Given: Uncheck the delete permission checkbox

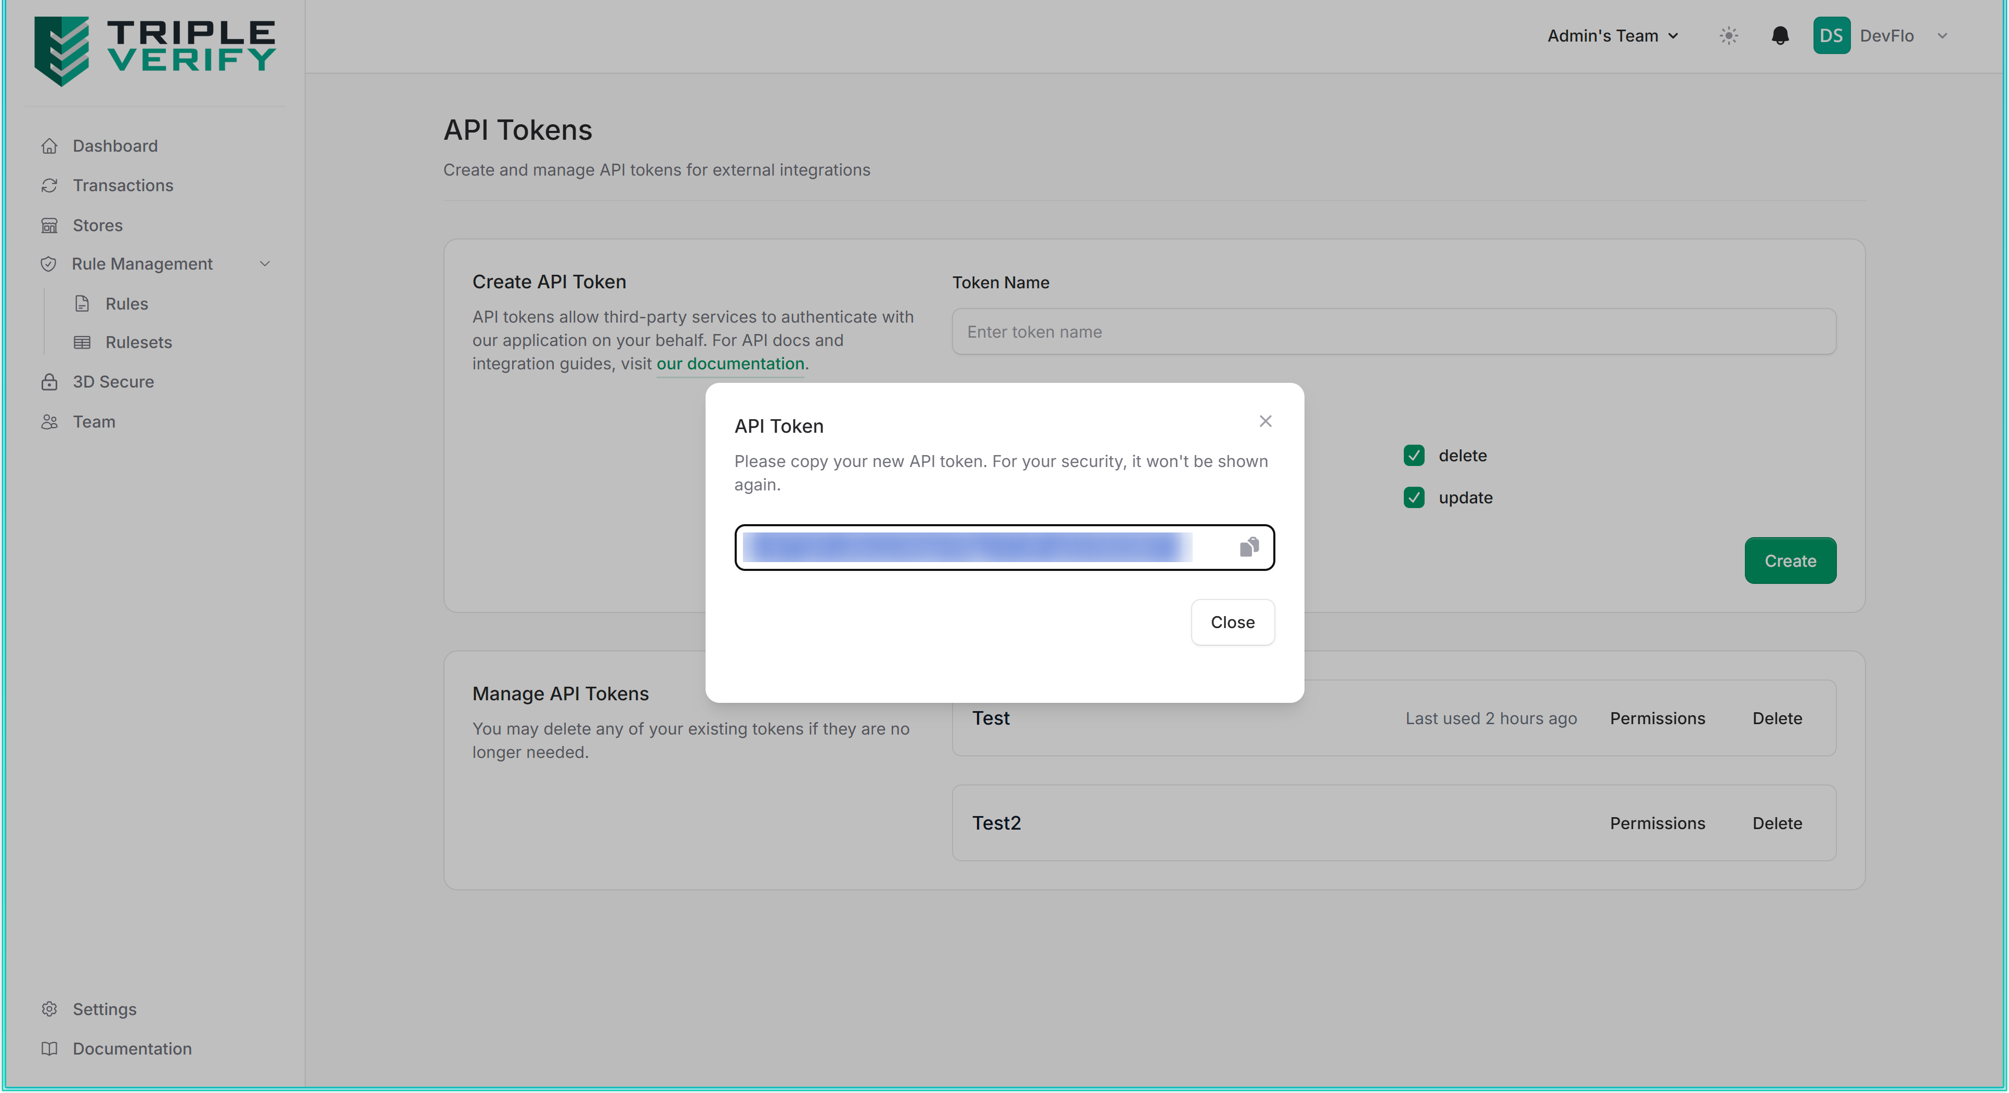Looking at the screenshot, I should tap(1413, 456).
